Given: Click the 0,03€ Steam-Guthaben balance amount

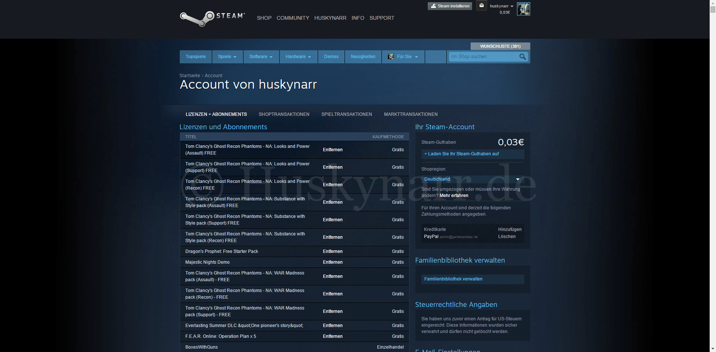Looking at the screenshot, I should tap(511, 142).
